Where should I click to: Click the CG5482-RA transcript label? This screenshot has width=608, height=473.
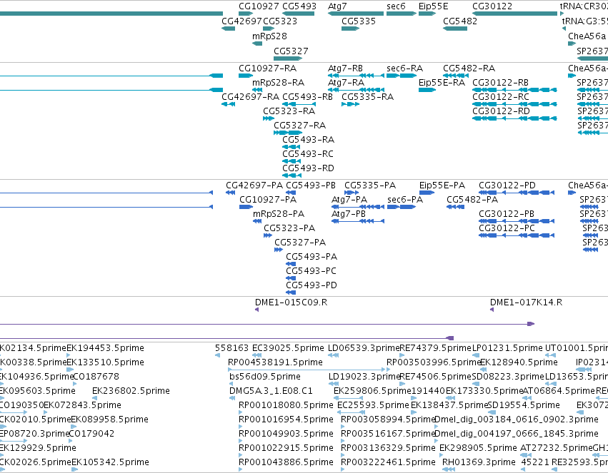[x=469, y=68]
